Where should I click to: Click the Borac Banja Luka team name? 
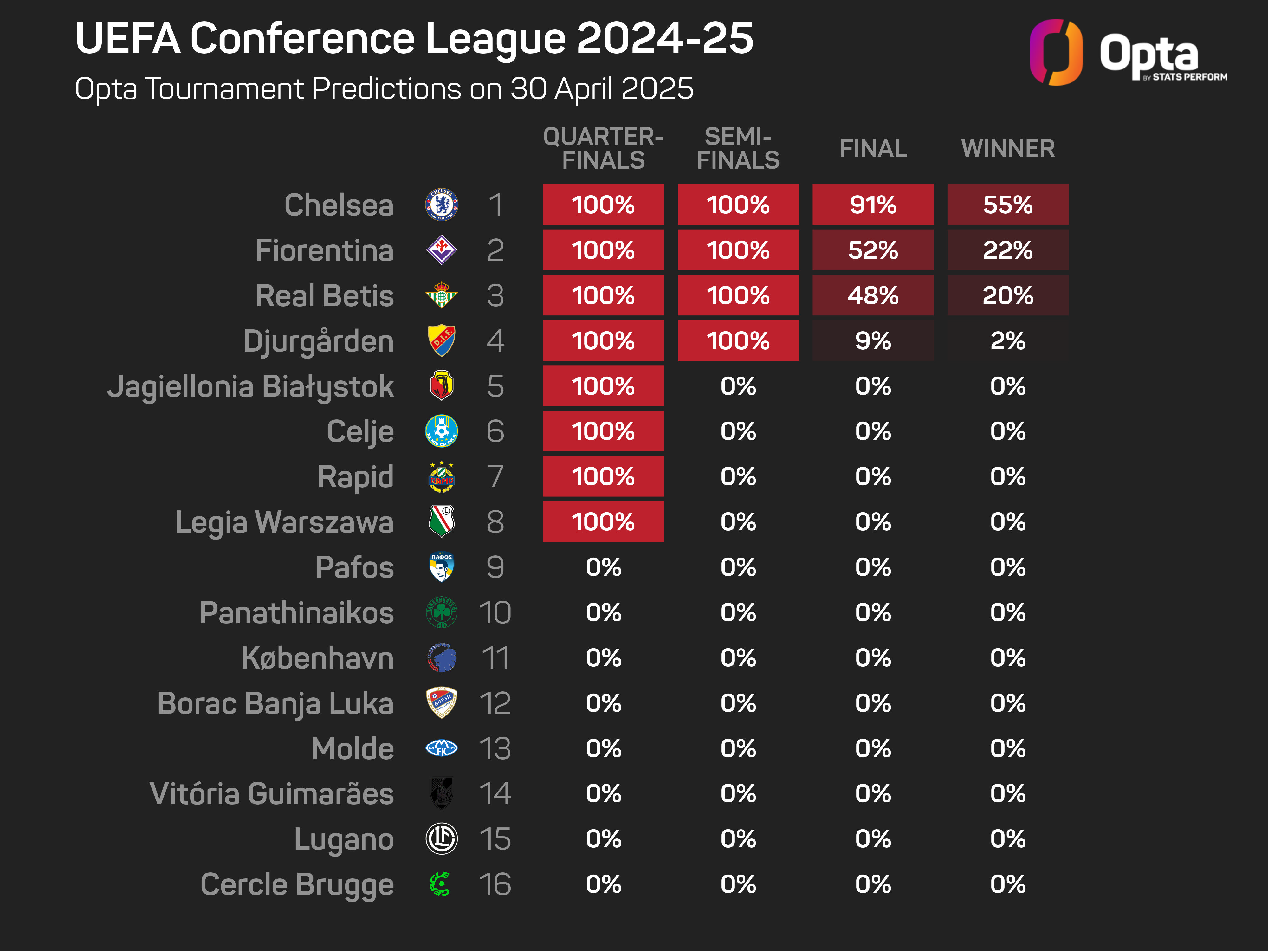[275, 703]
